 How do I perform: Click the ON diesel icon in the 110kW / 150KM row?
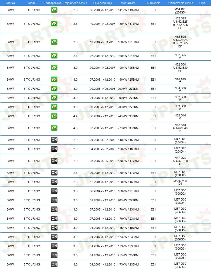(54, 140)
